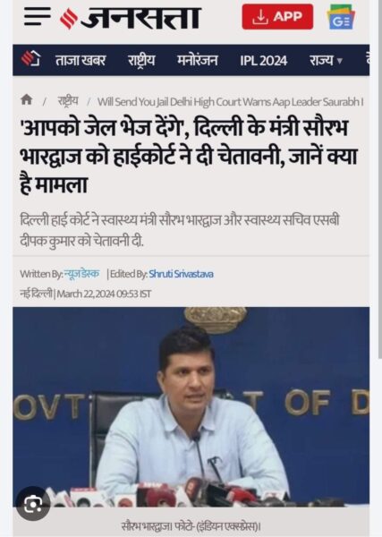Select the राष्ट्रीय menu item
This screenshot has height=537, width=382.
[141, 61]
